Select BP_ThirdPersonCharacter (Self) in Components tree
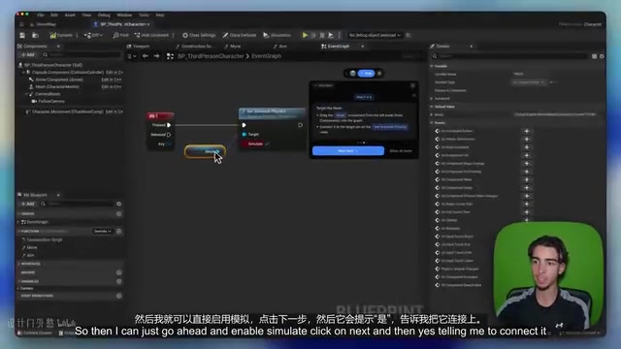Image resolution: width=621 pixels, height=349 pixels. [x=53, y=65]
